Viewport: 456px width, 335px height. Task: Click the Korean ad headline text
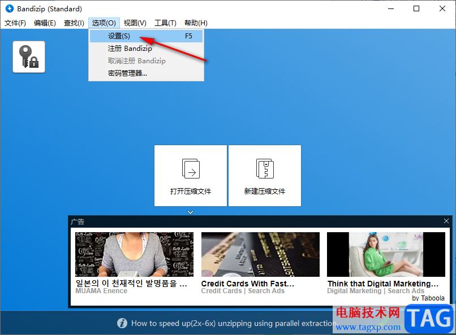[131, 284]
